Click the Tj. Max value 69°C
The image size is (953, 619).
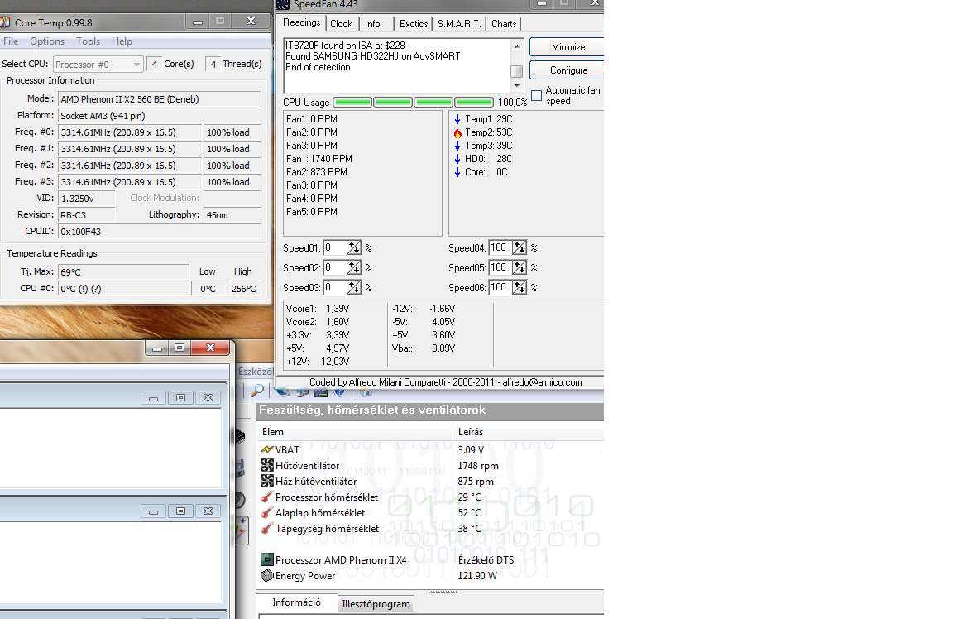124,271
